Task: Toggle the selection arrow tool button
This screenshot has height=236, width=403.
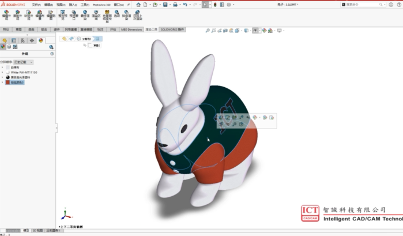Action: click(205, 5)
